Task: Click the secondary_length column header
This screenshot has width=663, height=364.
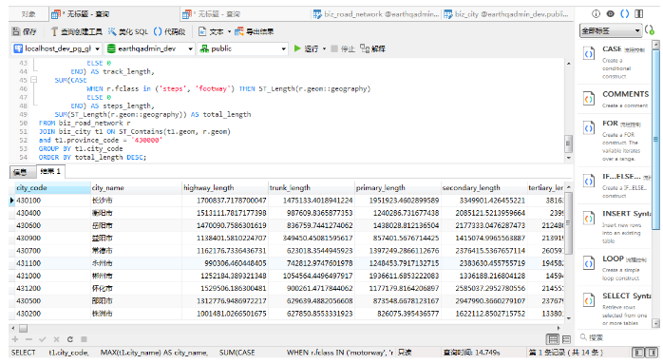Action: coord(483,187)
